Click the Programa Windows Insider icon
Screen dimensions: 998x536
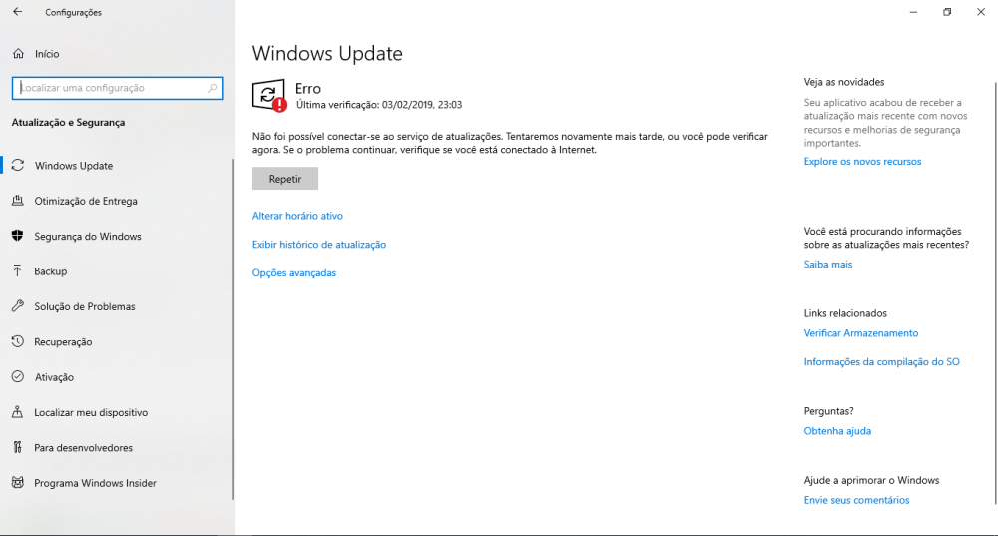point(18,483)
